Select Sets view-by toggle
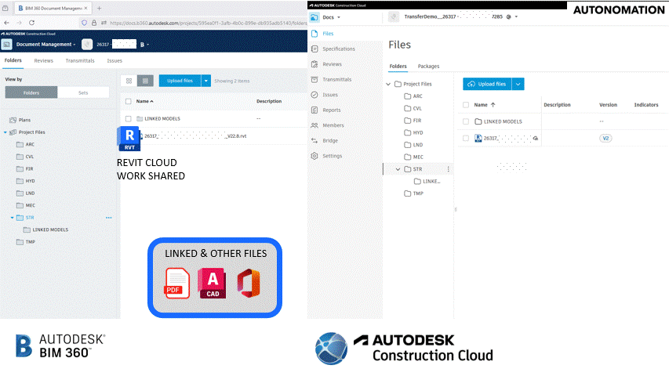This screenshot has width=669, height=376. point(83,92)
